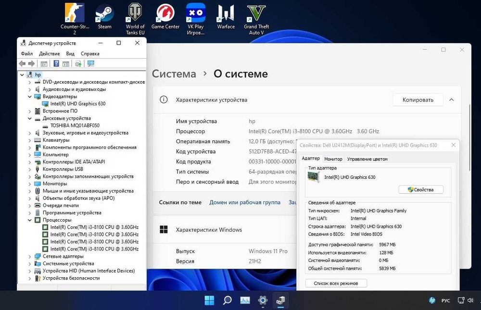This screenshot has width=481, height=310.
Task: Click the Settings window vertical scrollbar
Action: [469, 138]
